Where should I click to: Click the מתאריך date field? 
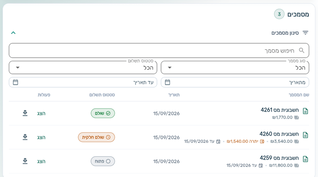pyautogui.click(x=235, y=82)
